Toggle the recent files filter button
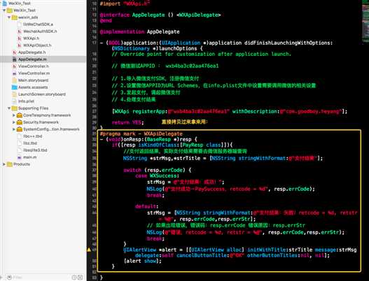Screen dimensions: 369x281 tap(74, 278)
